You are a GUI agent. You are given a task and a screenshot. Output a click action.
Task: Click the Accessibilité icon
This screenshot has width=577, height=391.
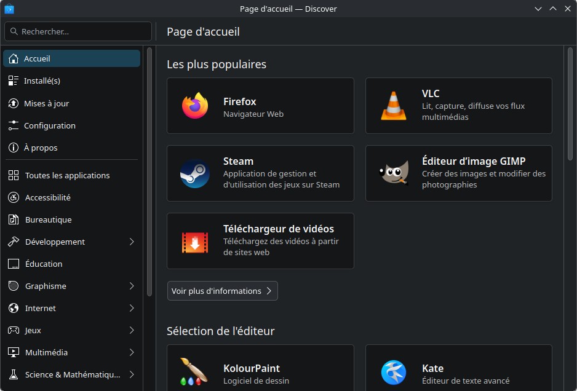point(14,197)
